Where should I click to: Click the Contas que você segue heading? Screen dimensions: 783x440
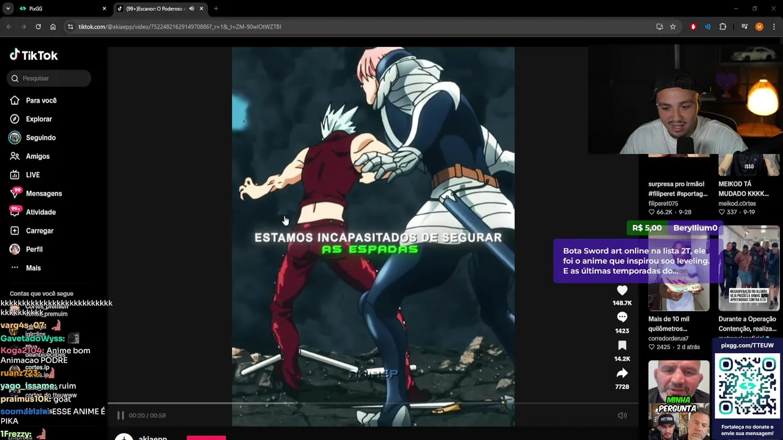[42, 294]
